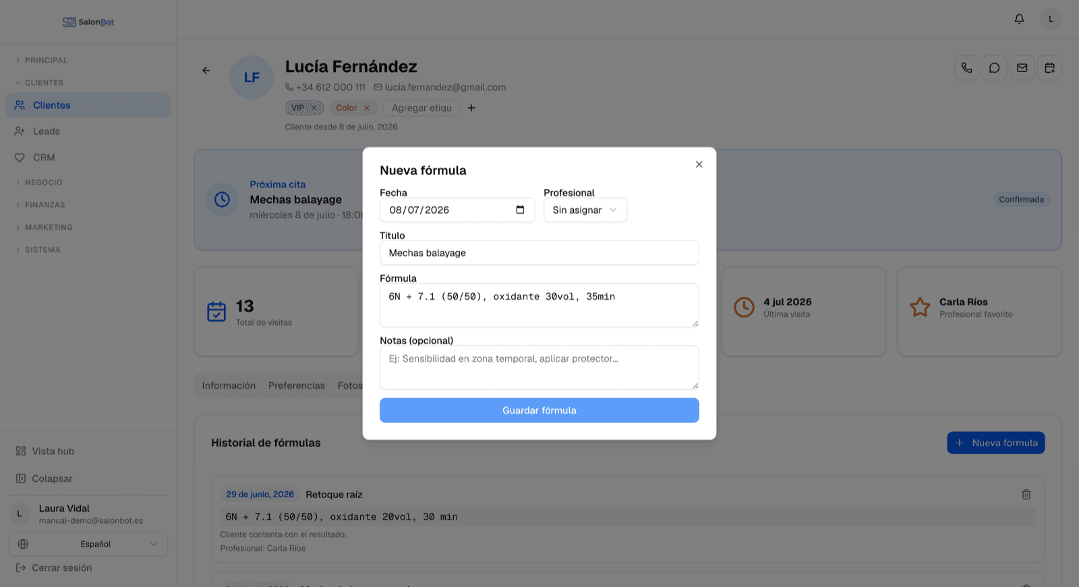1079x587 pixels.
Task: Open chat with the message bubble icon
Action: [995, 68]
